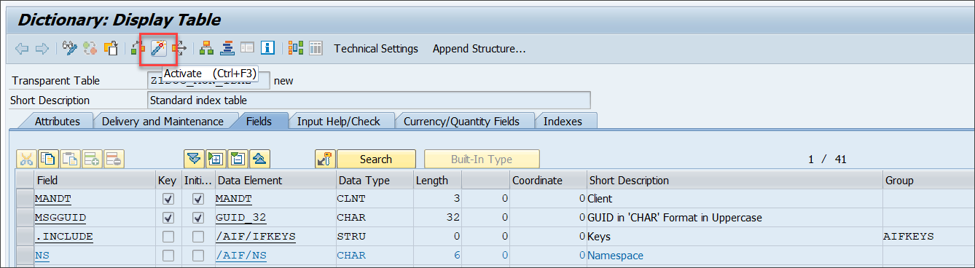Screen dimensions: 975x268
Task: Select the MANDT row selector
Action: click(25, 199)
